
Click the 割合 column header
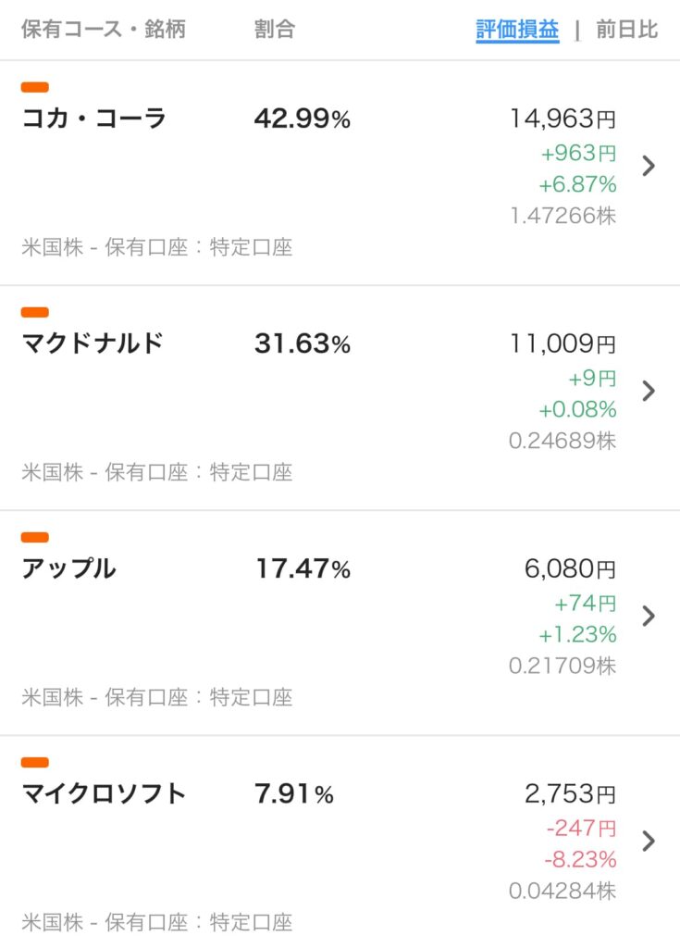(x=275, y=29)
